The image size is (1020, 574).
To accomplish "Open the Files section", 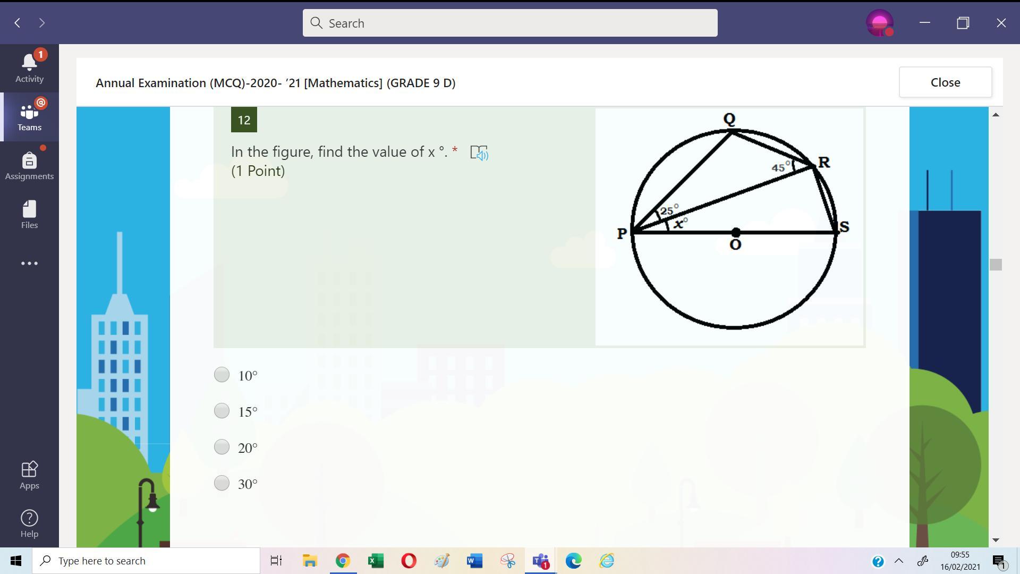I will click(x=29, y=214).
